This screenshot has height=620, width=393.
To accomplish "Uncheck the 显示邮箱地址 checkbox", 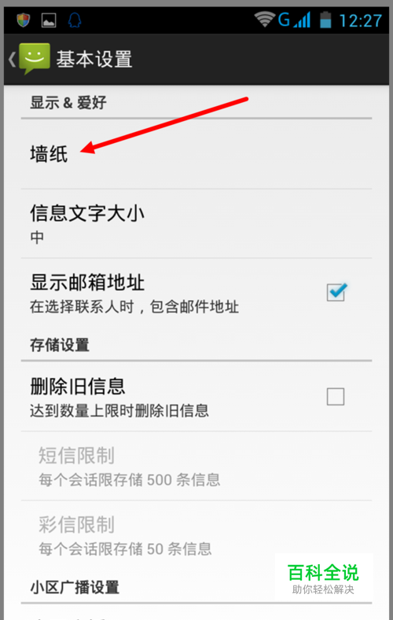I will pyautogui.click(x=336, y=292).
